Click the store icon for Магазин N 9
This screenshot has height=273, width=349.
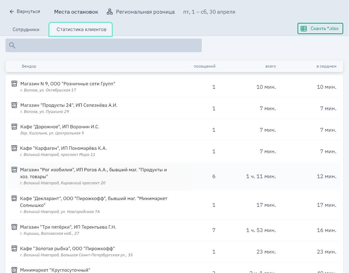14,84
